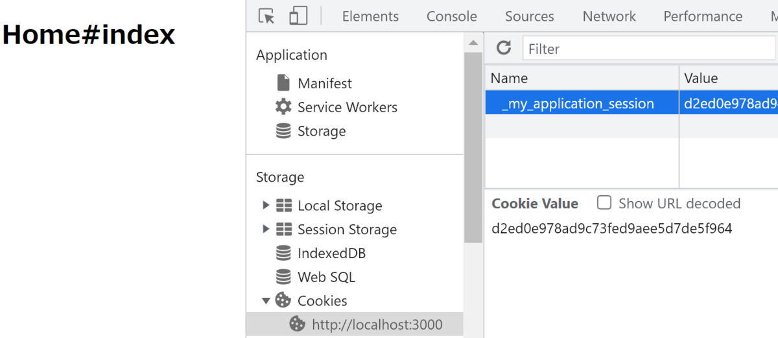The height and width of the screenshot is (338, 778).
Task: Toggle the device toolbar icon
Action: coord(298,16)
